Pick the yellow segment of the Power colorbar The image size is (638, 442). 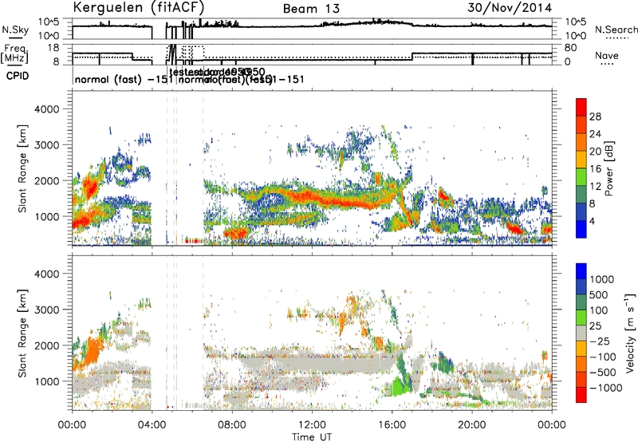[x=581, y=159]
